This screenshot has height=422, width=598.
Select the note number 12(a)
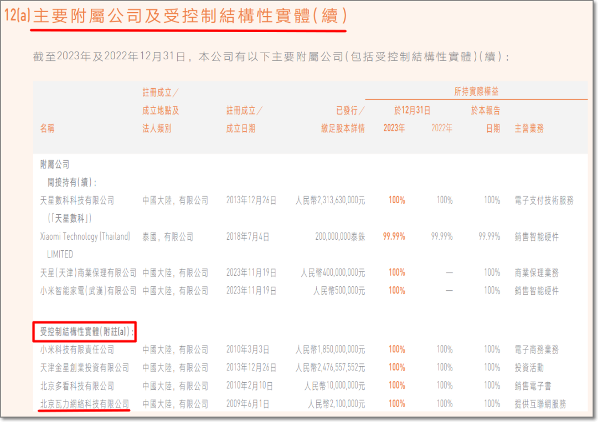(x=17, y=15)
